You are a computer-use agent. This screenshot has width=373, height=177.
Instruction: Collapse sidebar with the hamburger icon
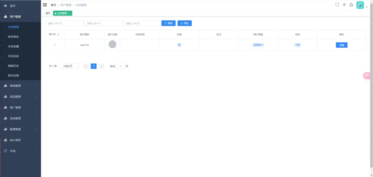45,5
